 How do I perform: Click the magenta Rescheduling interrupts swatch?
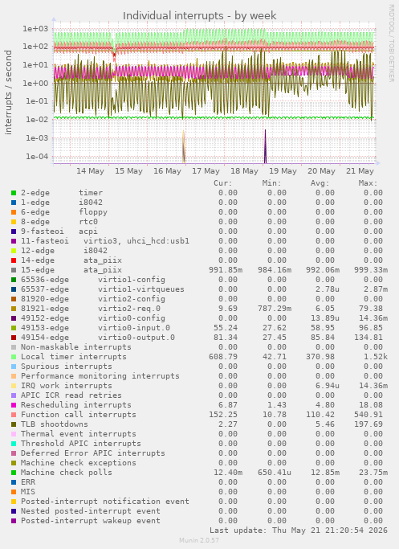pos(14,405)
